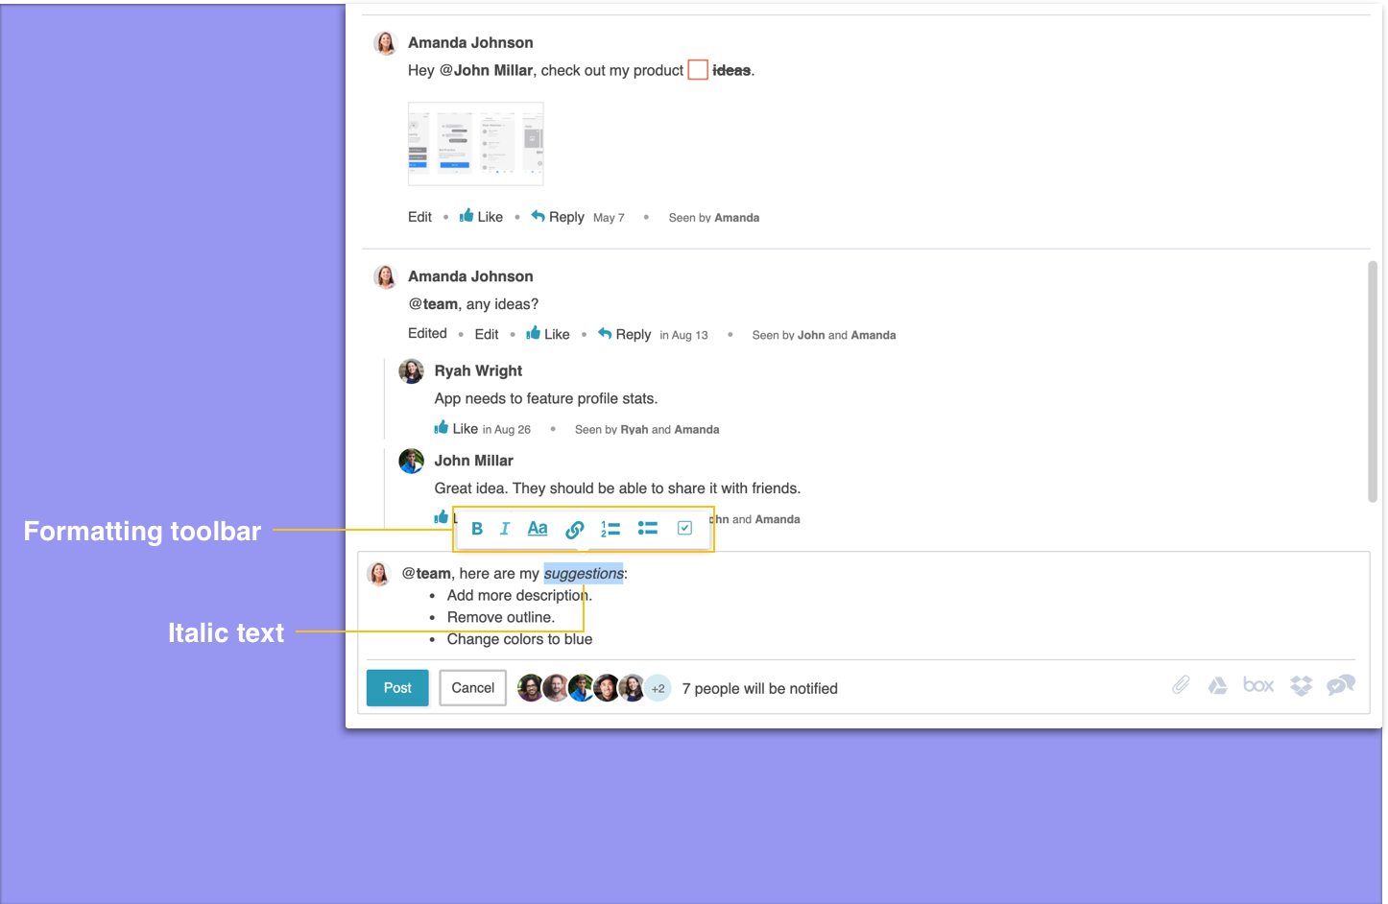This screenshot has height=904, width=1388.
Task: Open the attached product mockup thumbnail
Action: 475,143
